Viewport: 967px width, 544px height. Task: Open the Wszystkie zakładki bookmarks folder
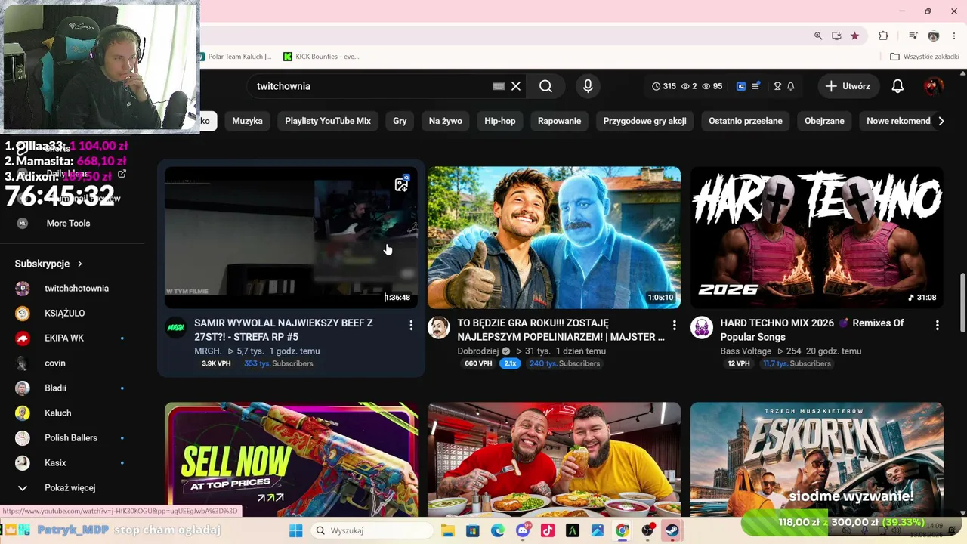pyautogui.click(x=924, y=57)
